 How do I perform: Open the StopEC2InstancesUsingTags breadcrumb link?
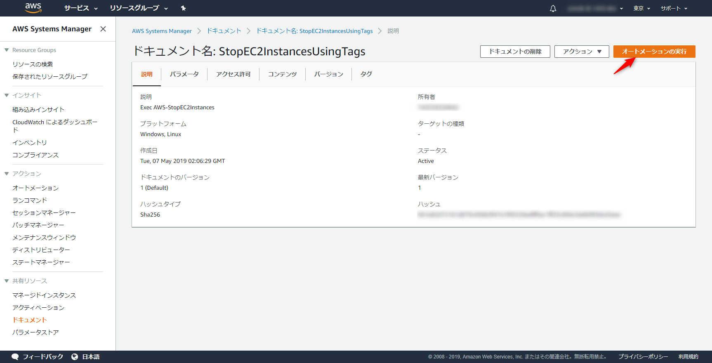315,31
